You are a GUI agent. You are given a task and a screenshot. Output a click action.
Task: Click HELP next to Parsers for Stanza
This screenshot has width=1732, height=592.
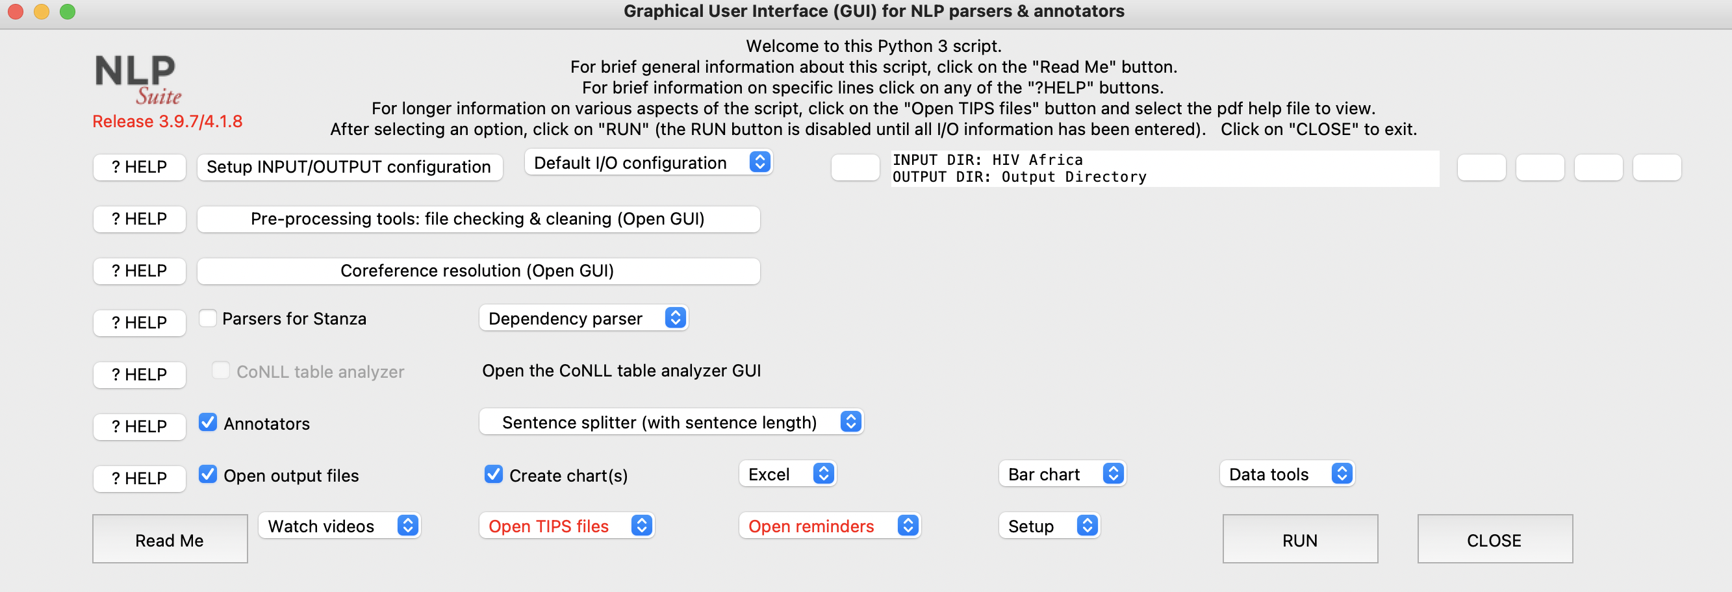[x=139, y=323]
